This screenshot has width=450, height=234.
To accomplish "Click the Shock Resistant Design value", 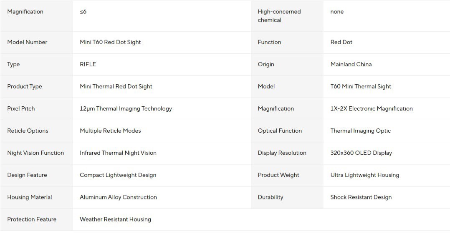I will 361,197.
